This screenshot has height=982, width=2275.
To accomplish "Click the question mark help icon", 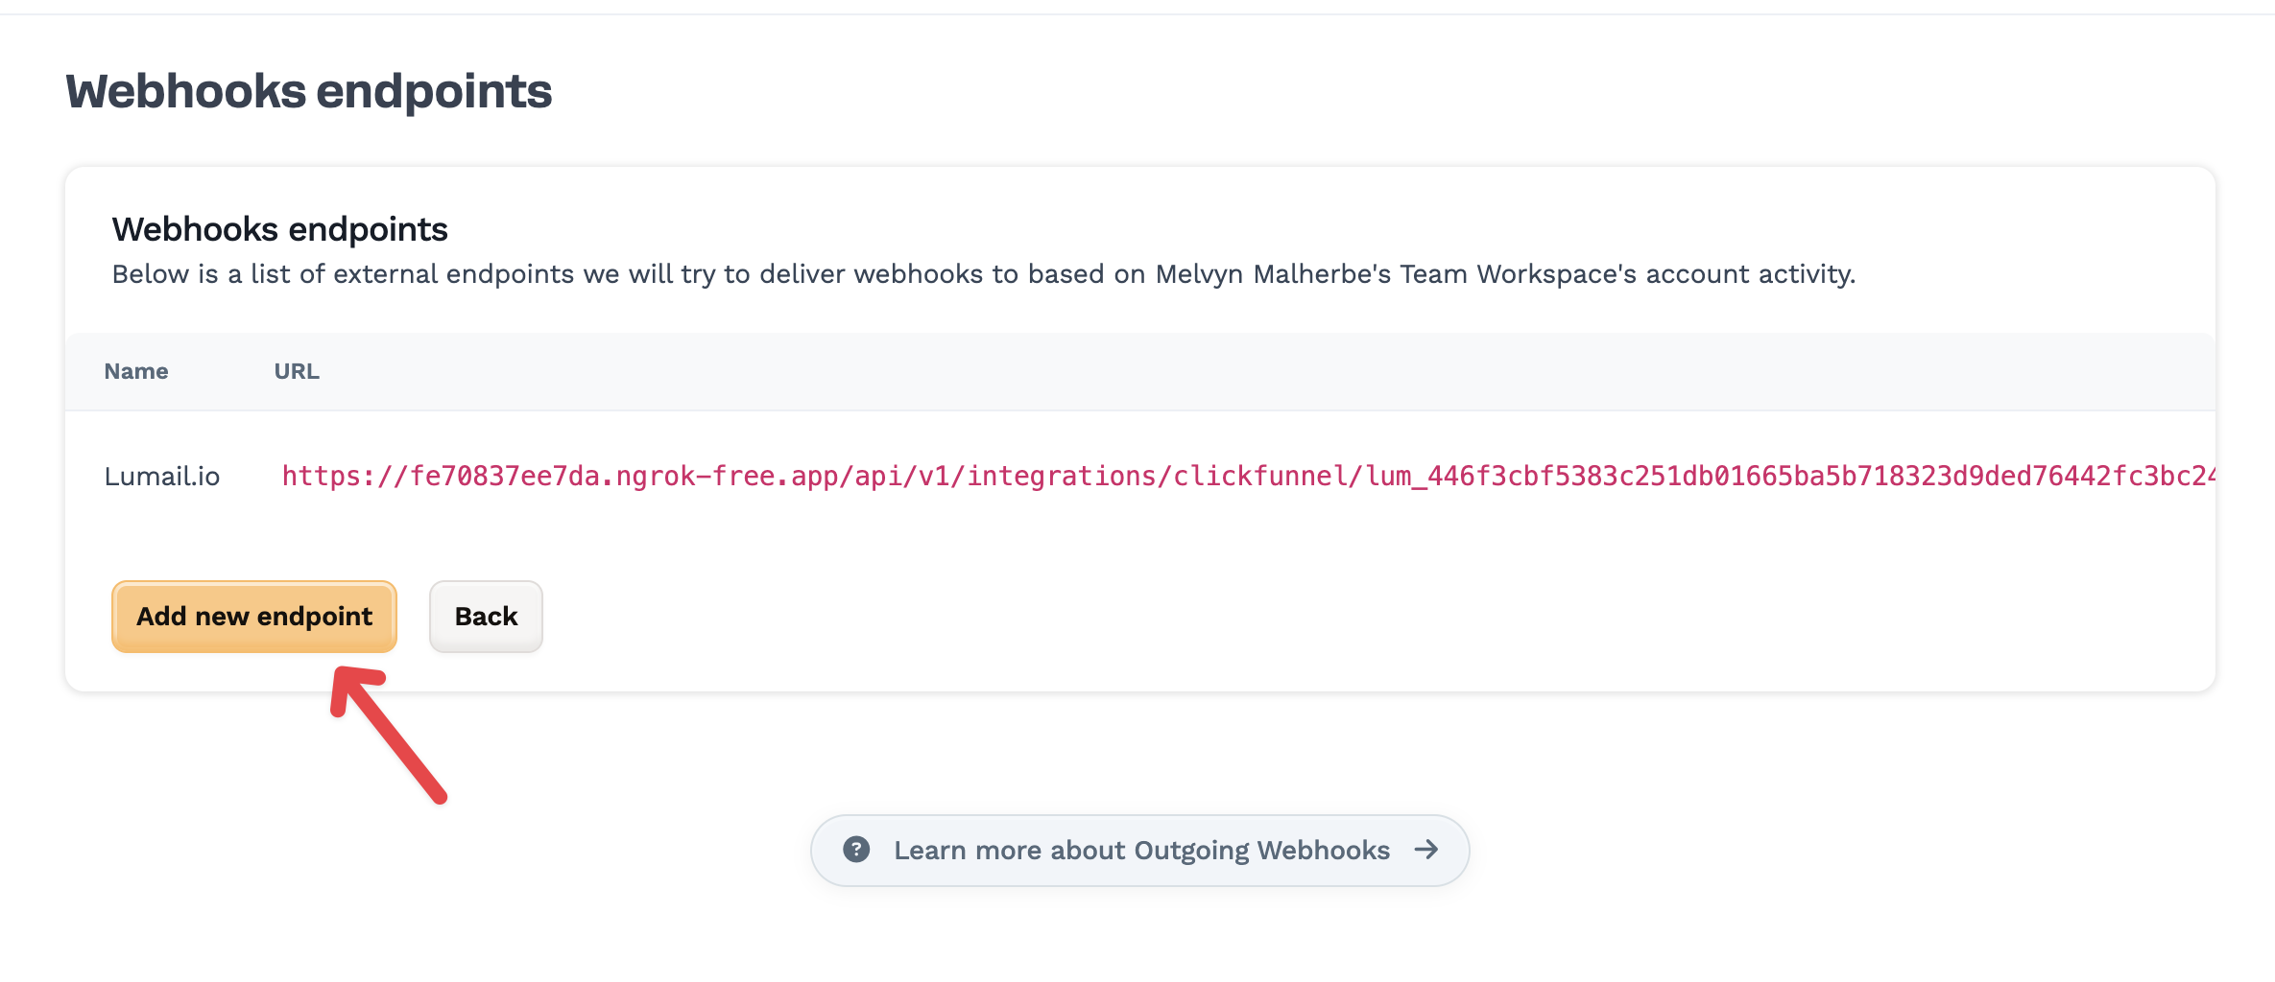I will pyautogui.click(x=855, y=850).
